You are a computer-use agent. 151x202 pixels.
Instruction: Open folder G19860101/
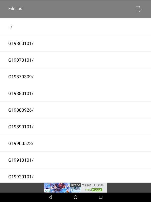pyautogui.click(x=75, y=43)
